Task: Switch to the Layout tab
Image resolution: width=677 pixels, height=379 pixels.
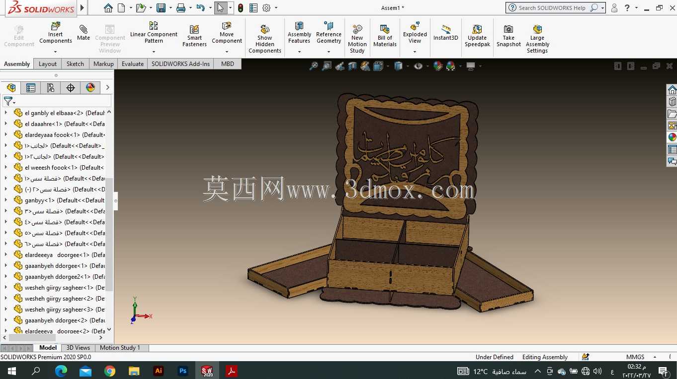Action: (x=48, y=63)
